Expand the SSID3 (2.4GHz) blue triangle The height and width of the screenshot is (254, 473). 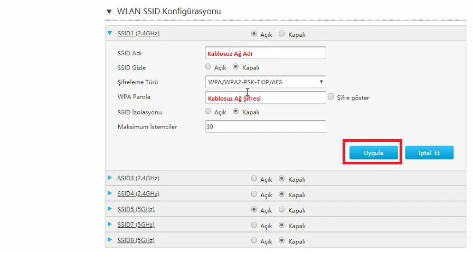[x=110, y=178]
